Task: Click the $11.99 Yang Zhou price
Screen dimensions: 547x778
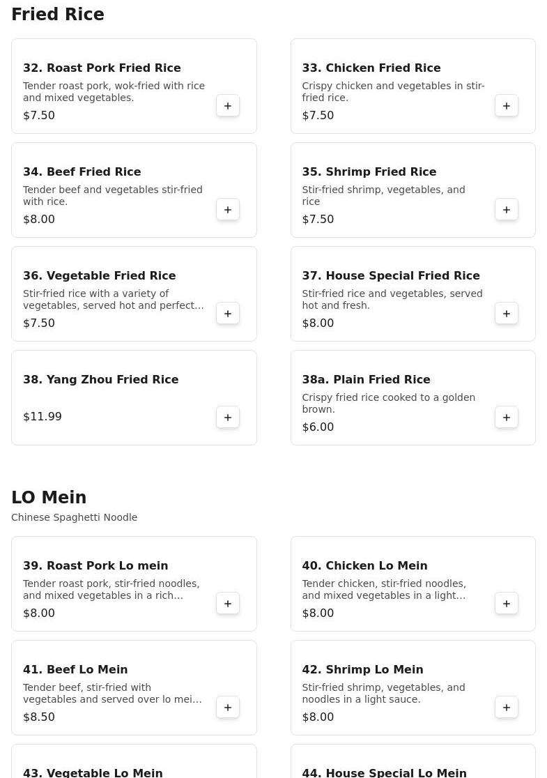Action: click(43, 417)
